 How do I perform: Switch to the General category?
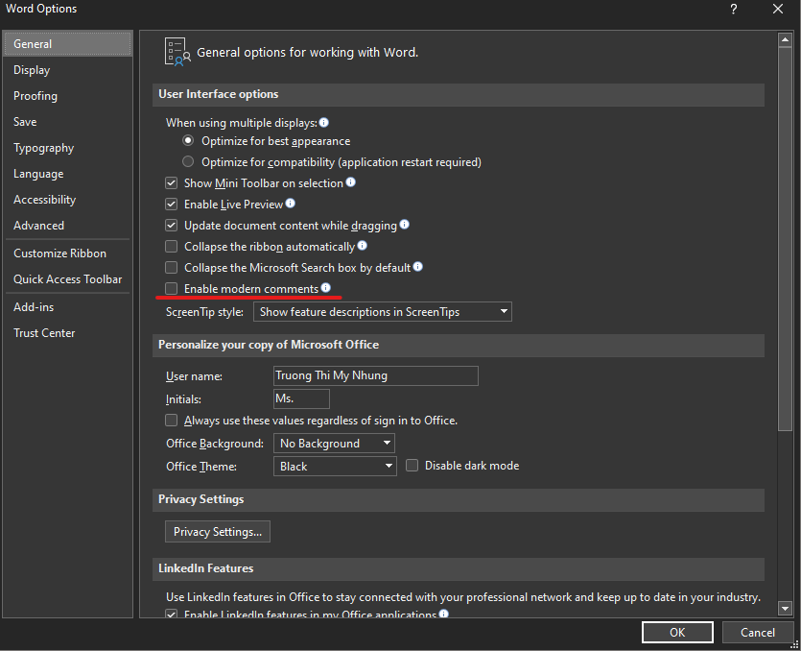67,44
